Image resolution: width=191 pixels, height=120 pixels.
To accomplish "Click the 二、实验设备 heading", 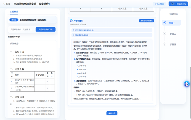I will coord(17,69).
